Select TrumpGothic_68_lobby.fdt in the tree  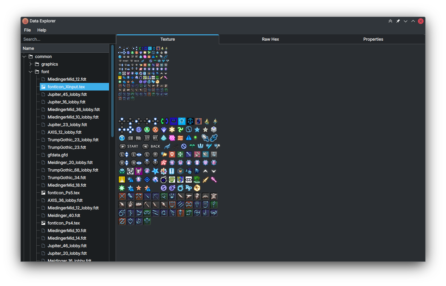(x=73, y=170)
